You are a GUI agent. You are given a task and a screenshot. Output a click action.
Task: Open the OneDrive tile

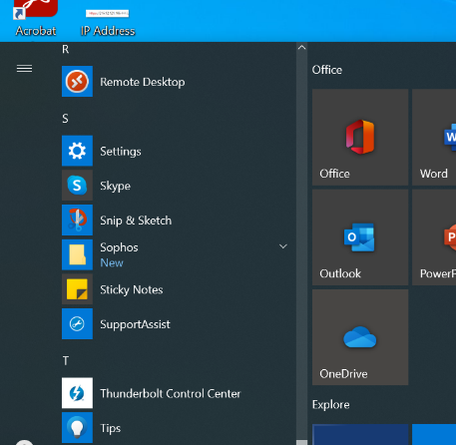pyautogui.click(x=360, y=337)
